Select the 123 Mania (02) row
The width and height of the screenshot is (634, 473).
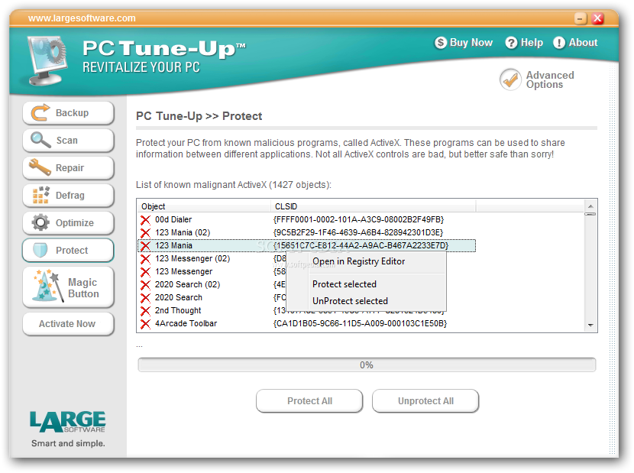[x=307, y=232]
